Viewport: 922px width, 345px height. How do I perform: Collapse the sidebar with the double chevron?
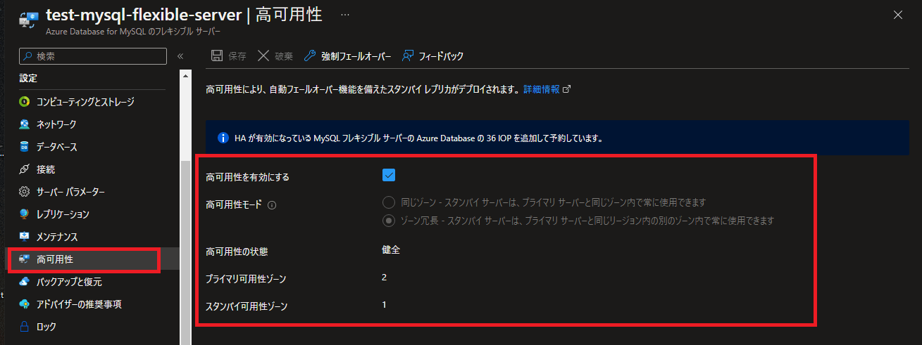(180, 56)
